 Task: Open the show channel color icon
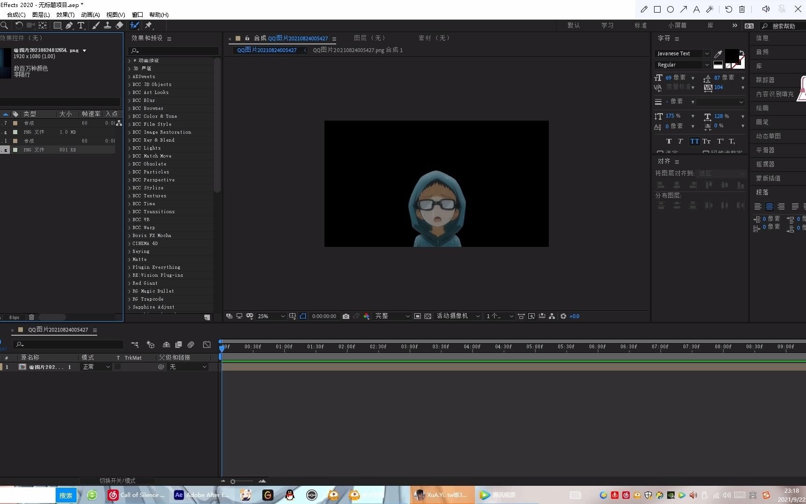pos(367,316)
